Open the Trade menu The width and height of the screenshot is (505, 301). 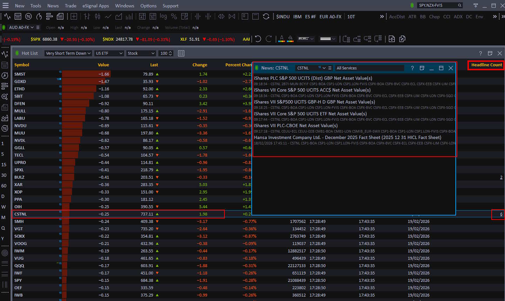coord(70,6)
